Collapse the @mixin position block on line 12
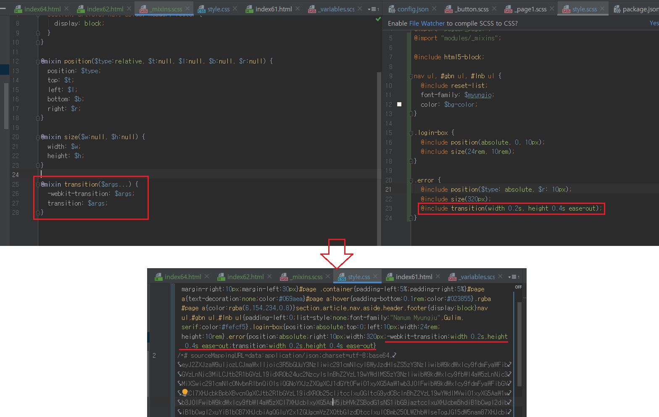The image size is (659, 417). tap(38, 61)
